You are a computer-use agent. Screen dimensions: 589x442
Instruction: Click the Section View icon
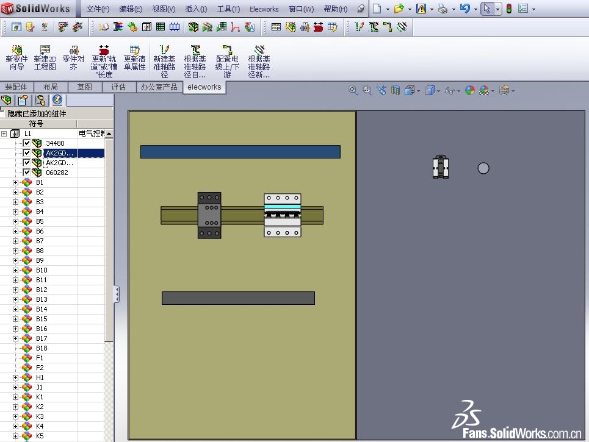coord(395,90)
